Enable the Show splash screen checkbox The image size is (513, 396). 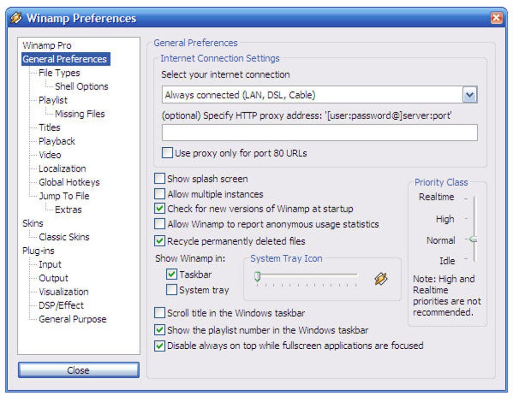pyautogui.click(x=159, y=179)
